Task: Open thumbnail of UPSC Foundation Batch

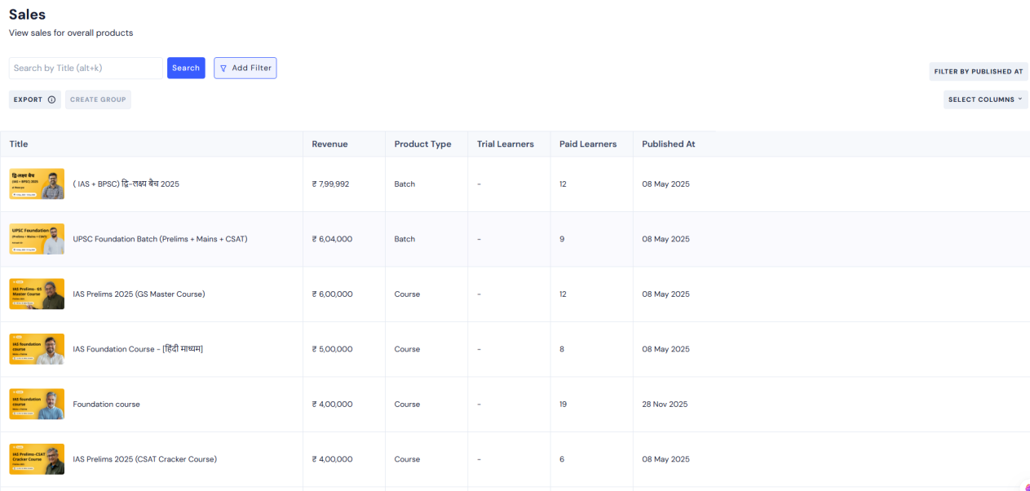Action: tap(37, 239)
